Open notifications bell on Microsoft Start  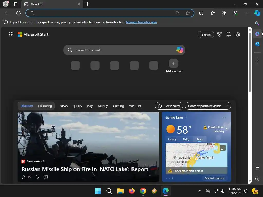point(228,34)
